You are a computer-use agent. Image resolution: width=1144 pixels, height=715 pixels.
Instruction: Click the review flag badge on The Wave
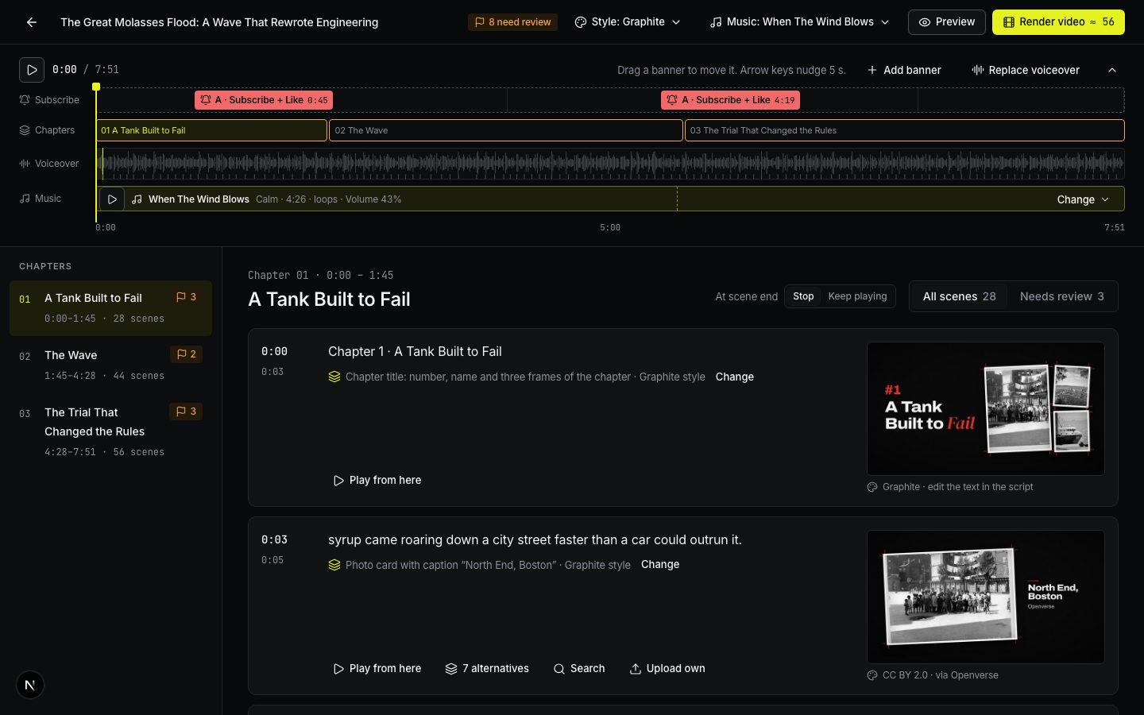tap(186, 354)
